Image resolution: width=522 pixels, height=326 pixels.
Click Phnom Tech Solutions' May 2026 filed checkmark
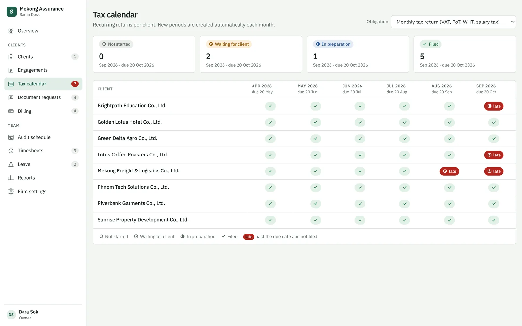(315, 188)
